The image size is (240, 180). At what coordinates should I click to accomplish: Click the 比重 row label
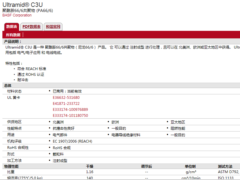click(11, 172)
